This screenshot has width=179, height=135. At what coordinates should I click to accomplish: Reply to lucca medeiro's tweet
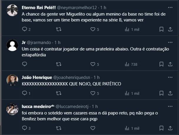tap(25, 128)
